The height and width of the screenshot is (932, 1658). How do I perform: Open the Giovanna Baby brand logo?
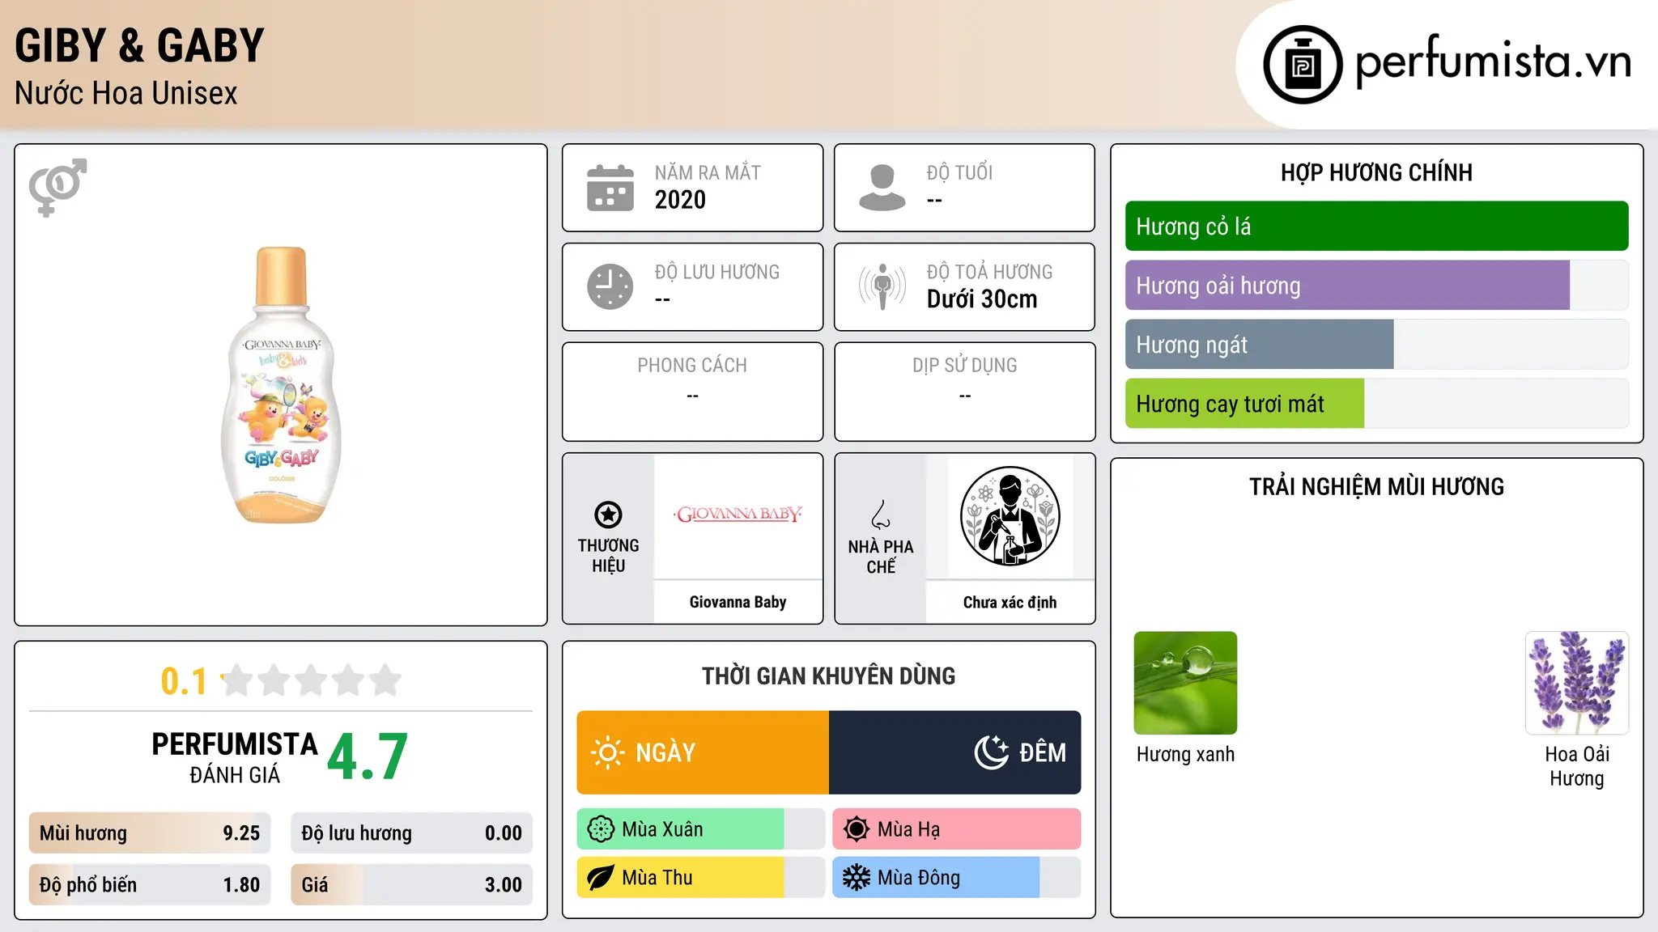coord(738,515)
